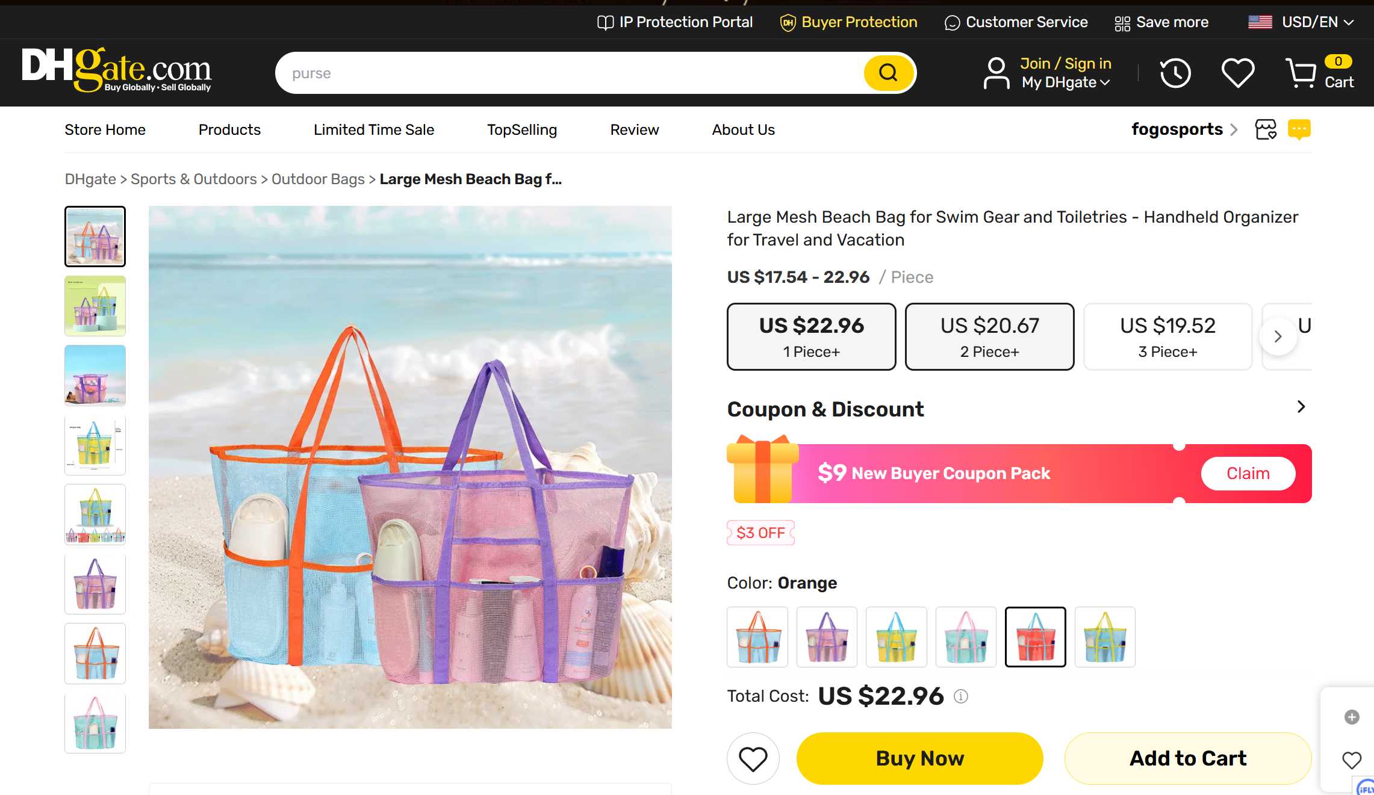The image size is (1374, 795).
Task: Click the total cost info icon
Action: tap(961, 696)
